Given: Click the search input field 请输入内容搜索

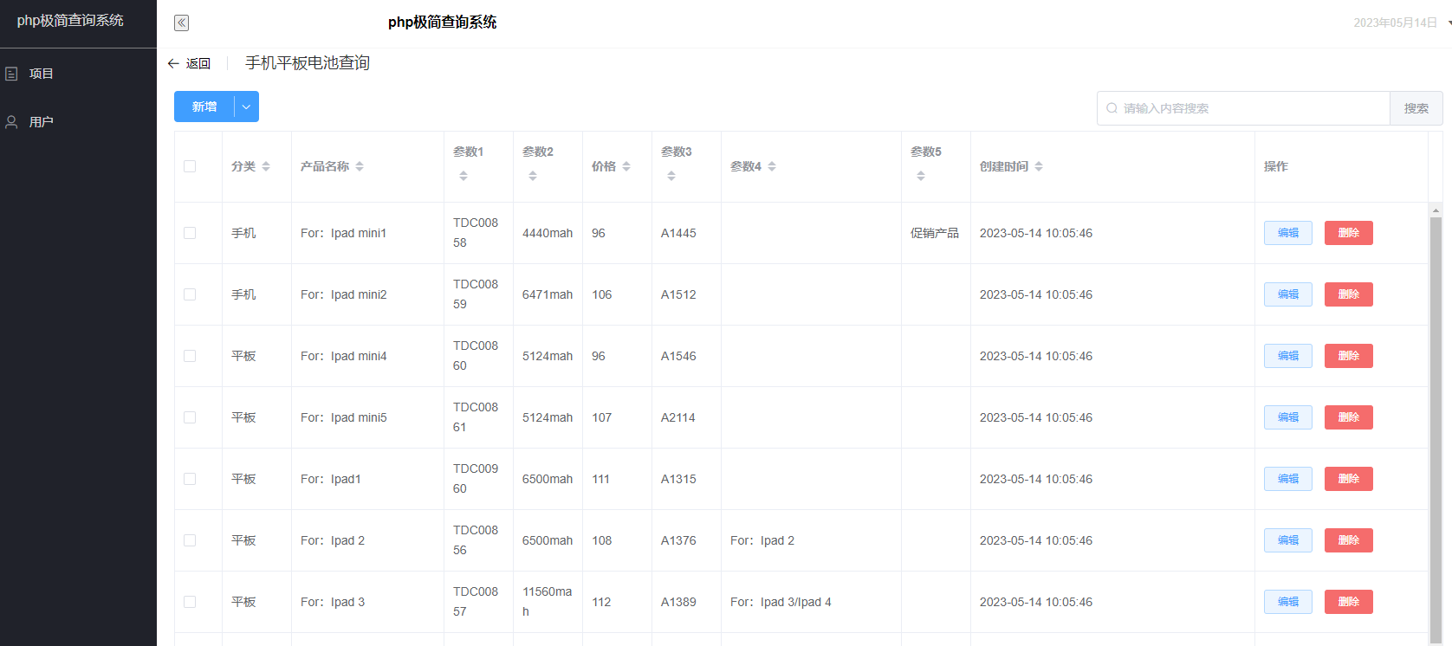Looking at the screenshot, I should tap(1244, 108).
